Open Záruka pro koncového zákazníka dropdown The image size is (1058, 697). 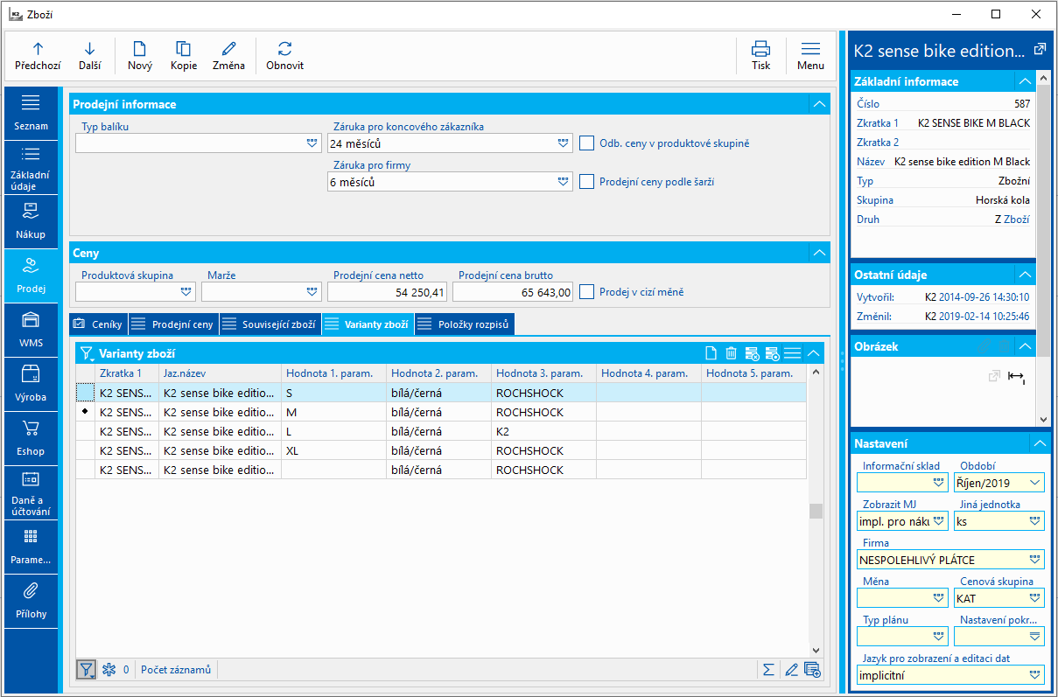click(x=563, y=143)
